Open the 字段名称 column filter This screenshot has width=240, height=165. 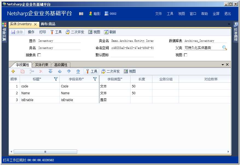pos(95,79)
